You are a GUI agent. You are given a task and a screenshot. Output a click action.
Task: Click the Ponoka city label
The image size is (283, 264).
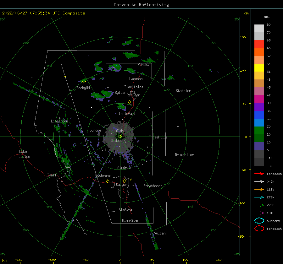pyautogui.click(x=143, y=65)
